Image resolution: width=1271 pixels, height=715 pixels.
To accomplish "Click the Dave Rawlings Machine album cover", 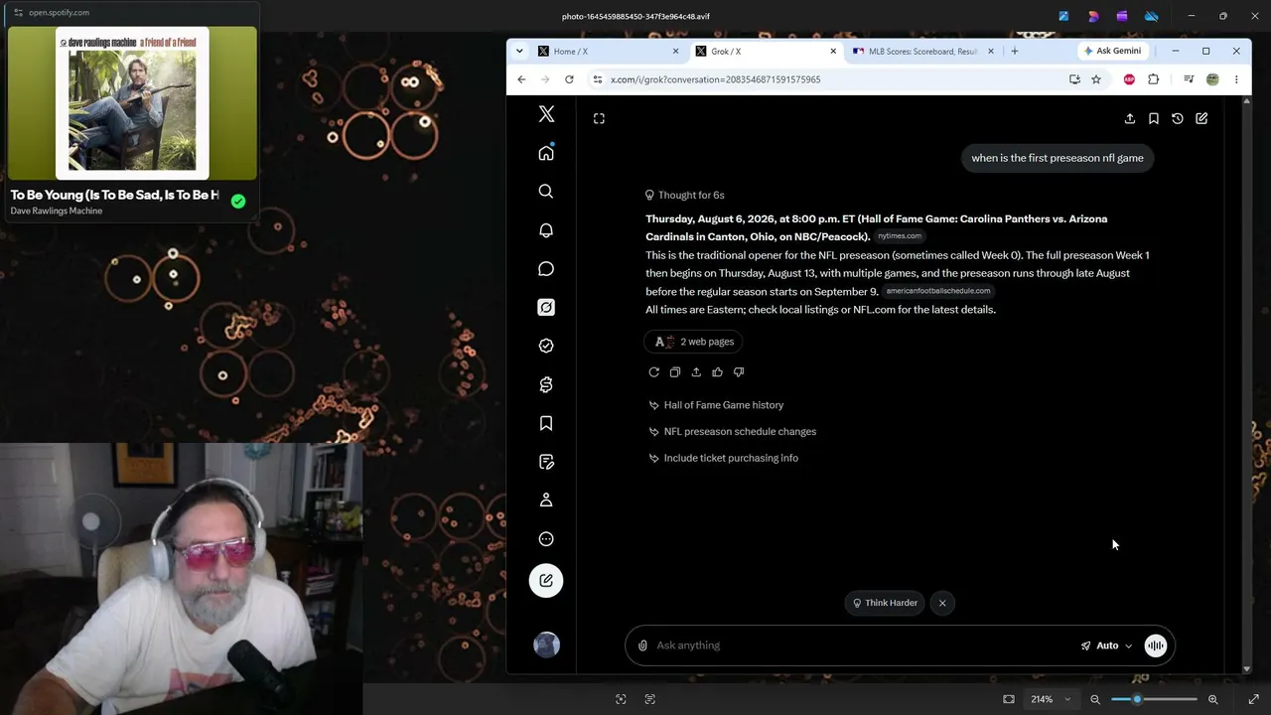I will [132, 101].
